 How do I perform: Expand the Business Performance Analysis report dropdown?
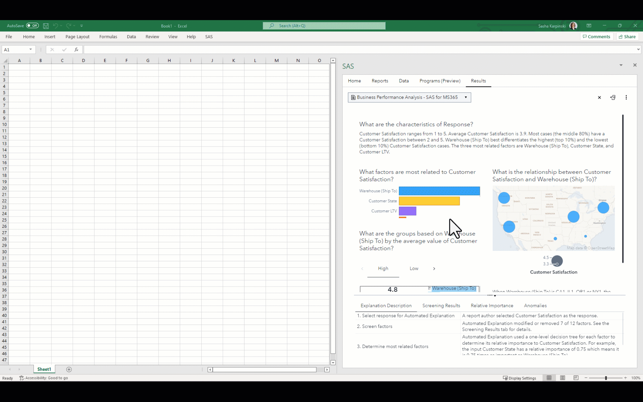tap(466, 97)
